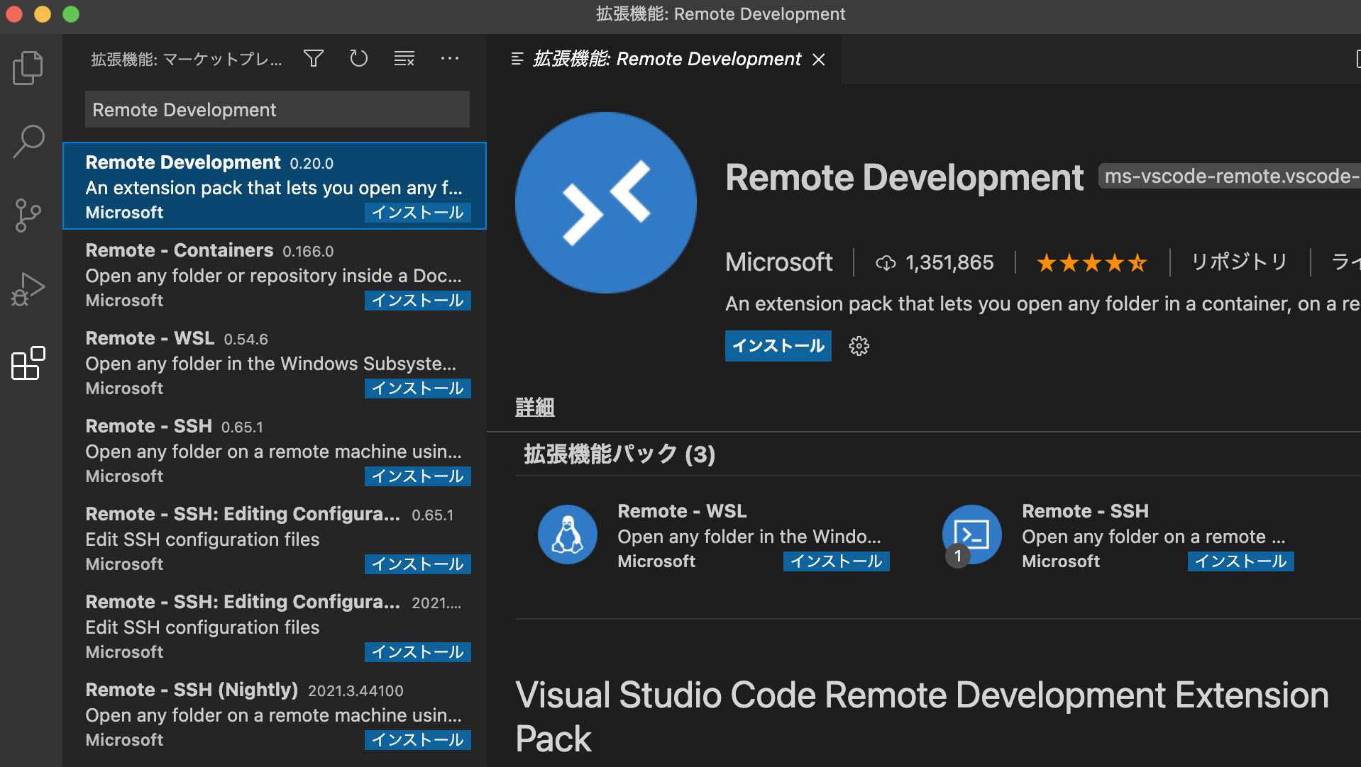Open the 詳細 details tab
The width and height of the screenshot is (1361, 767).
(534, 408)
